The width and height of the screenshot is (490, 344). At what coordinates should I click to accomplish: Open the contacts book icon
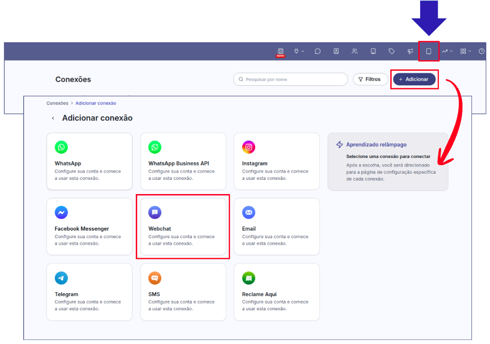[x=336, y=51]
